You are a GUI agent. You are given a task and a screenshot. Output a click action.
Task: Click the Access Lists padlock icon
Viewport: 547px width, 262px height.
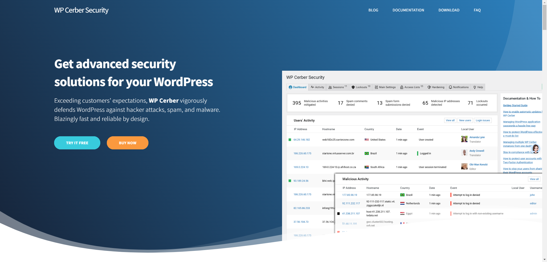[x=402, y=87]
